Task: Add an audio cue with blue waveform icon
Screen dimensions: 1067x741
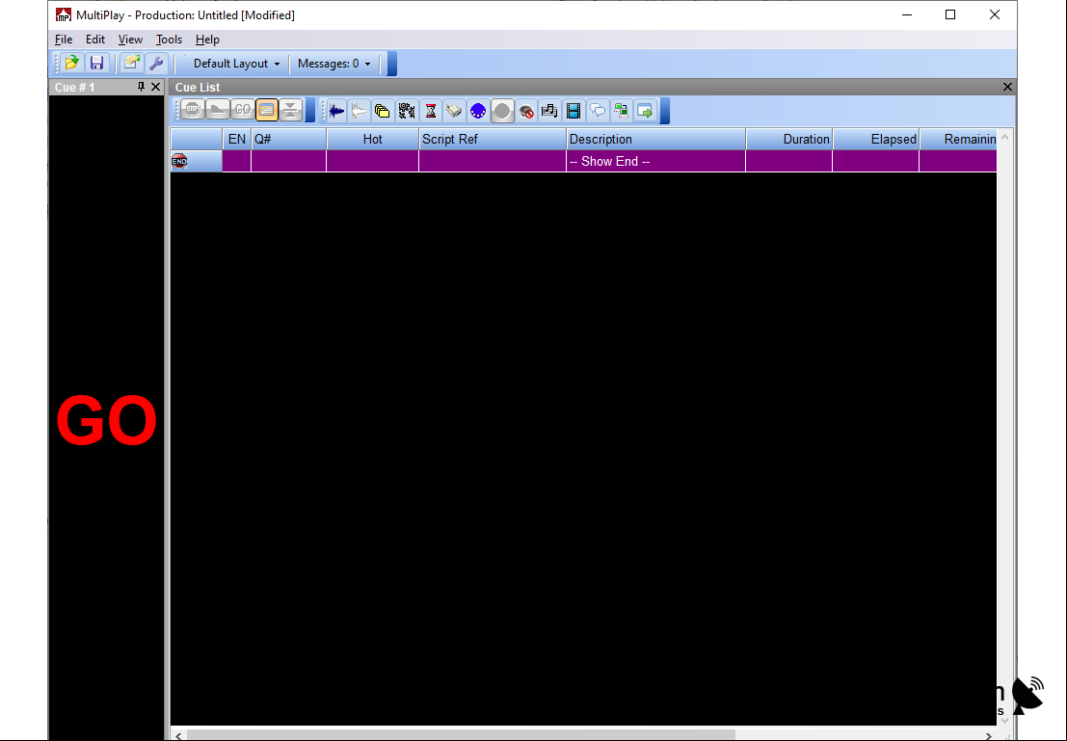Action: [336, 110]
